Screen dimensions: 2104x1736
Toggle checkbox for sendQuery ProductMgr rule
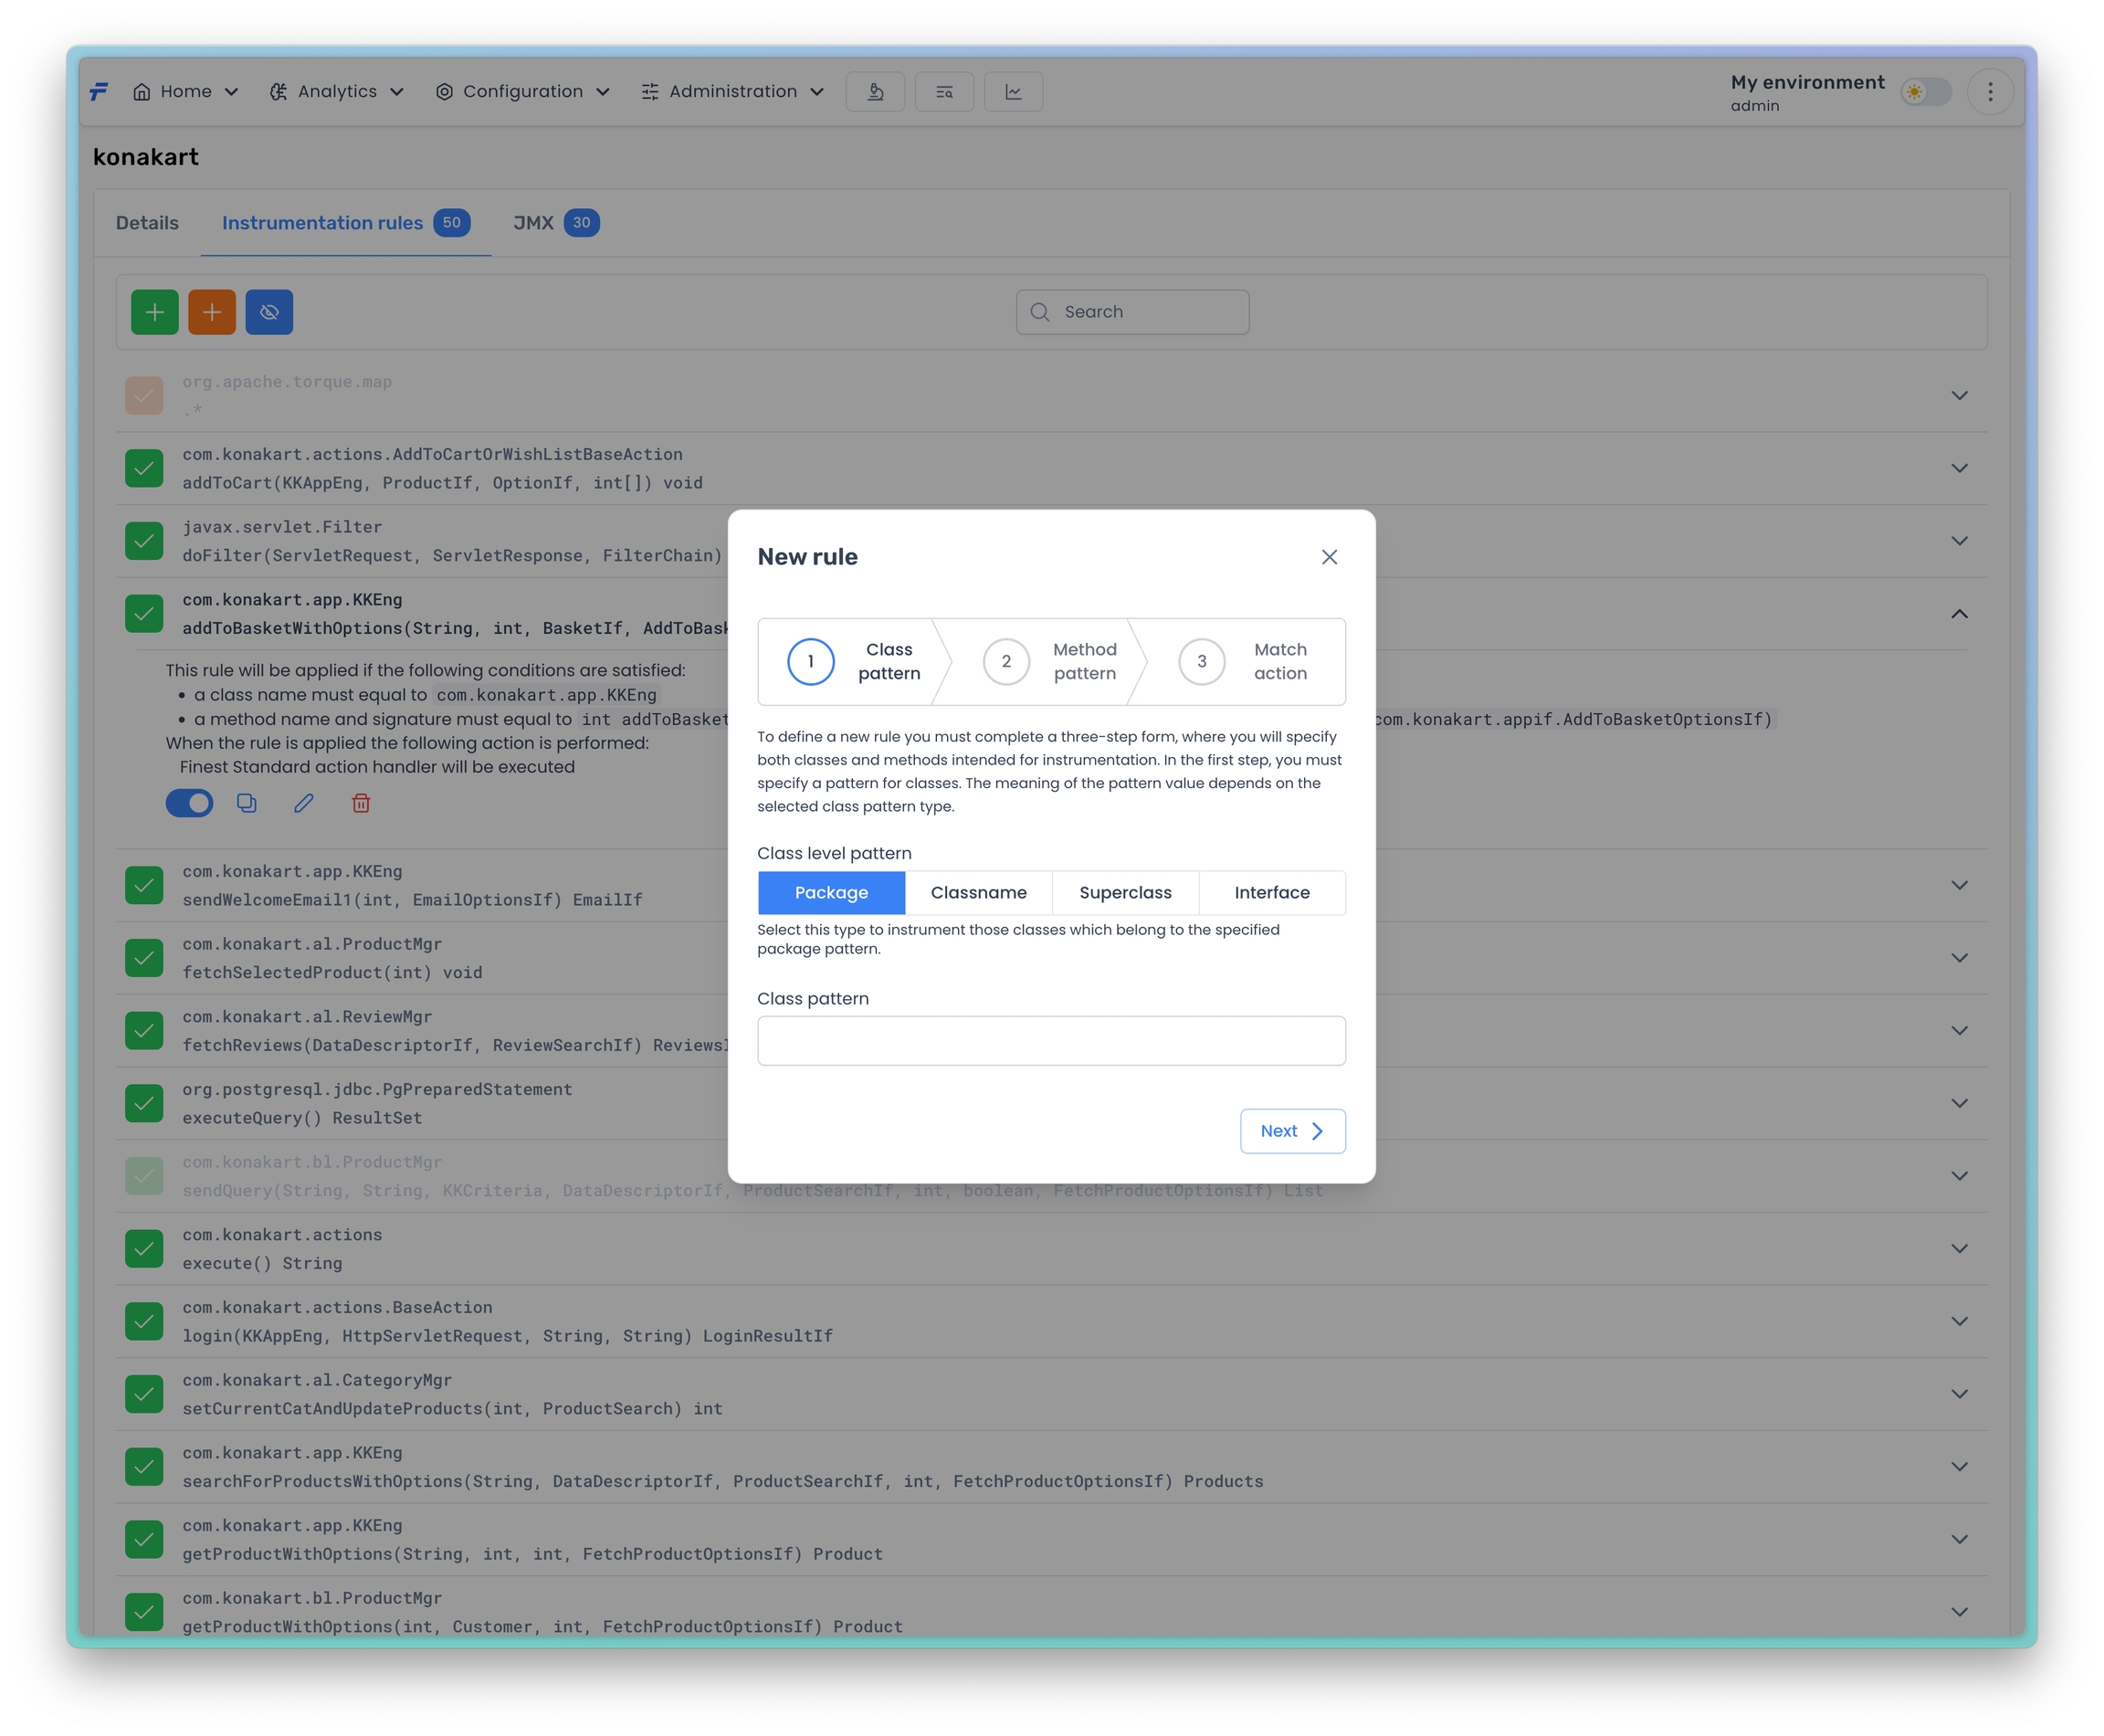[x=144, y=1176]
